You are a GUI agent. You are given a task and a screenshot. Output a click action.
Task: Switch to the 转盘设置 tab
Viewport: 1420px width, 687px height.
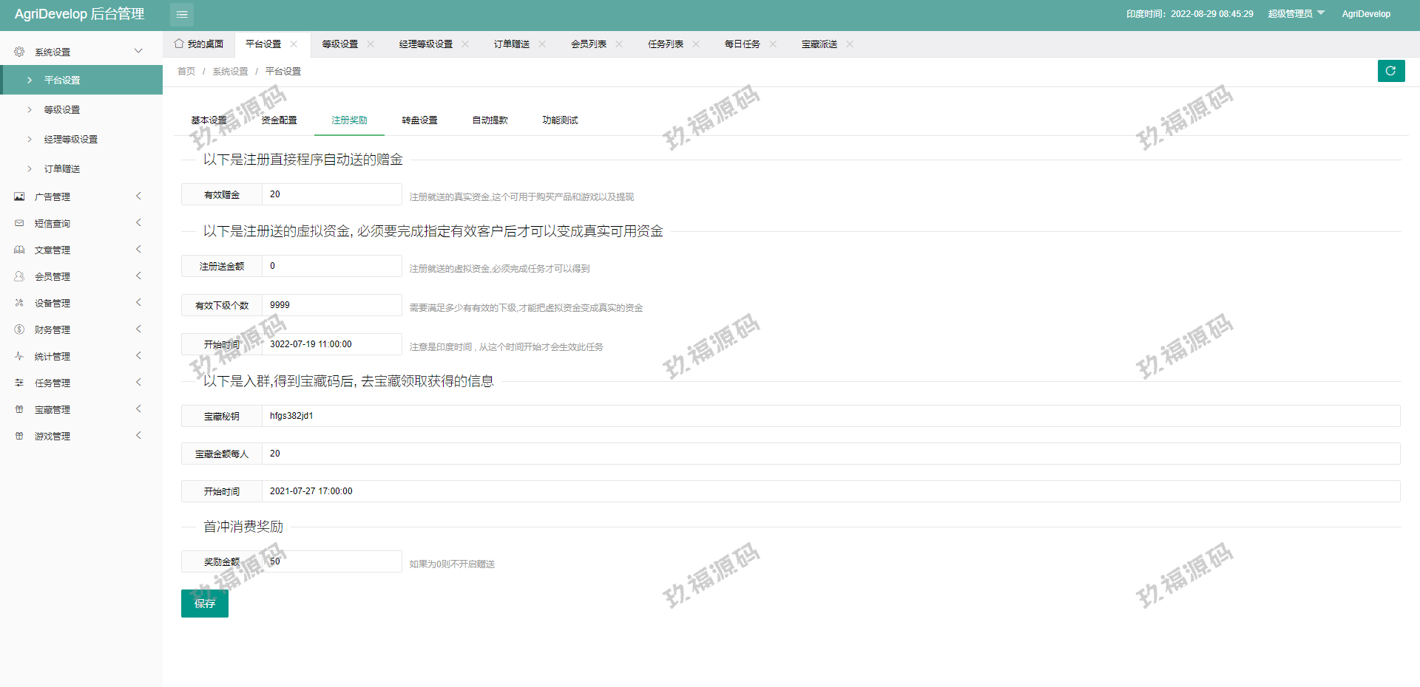[419, 120]
